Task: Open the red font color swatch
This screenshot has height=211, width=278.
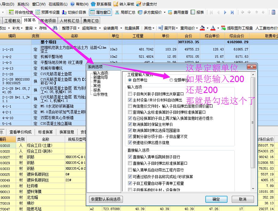Action: [x=213, y=28]
